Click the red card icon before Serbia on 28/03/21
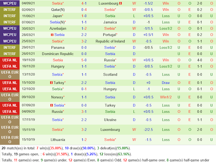Viewport: 216px width, 162px height. 52,35
